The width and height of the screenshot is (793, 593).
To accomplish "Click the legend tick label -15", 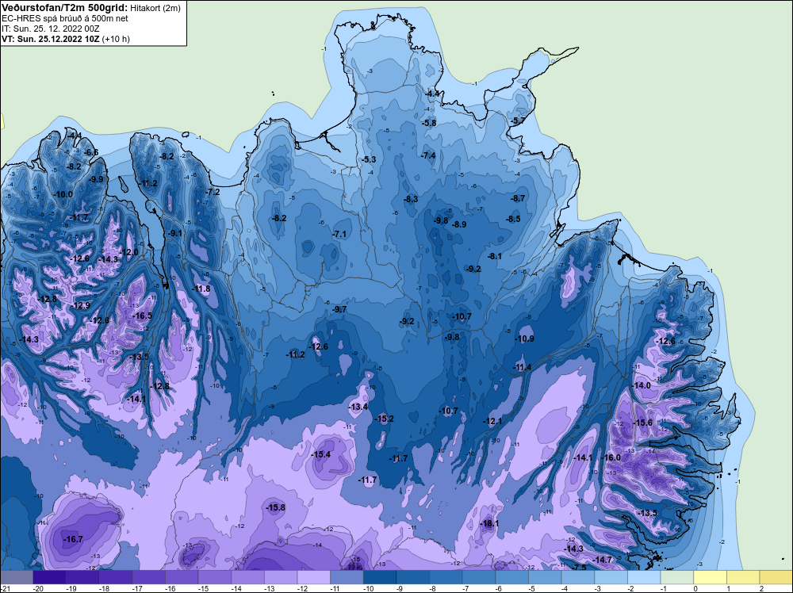I will 203,588.
